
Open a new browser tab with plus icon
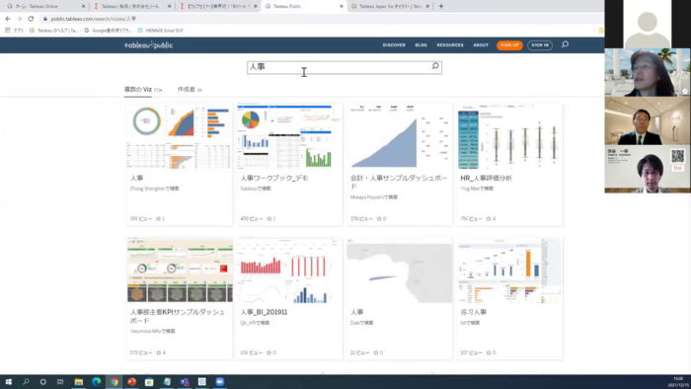click(441, 6)
